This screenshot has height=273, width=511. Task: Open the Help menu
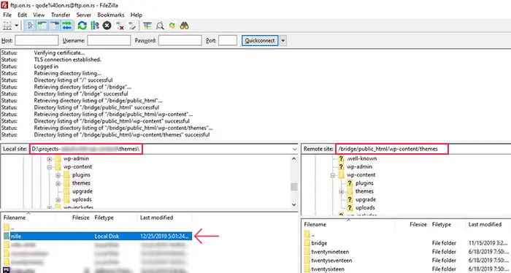click(137, 15)
